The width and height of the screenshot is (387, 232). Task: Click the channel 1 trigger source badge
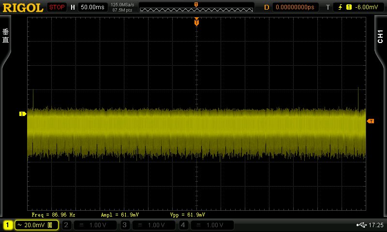pyautogui.click(x=349, y=7)
